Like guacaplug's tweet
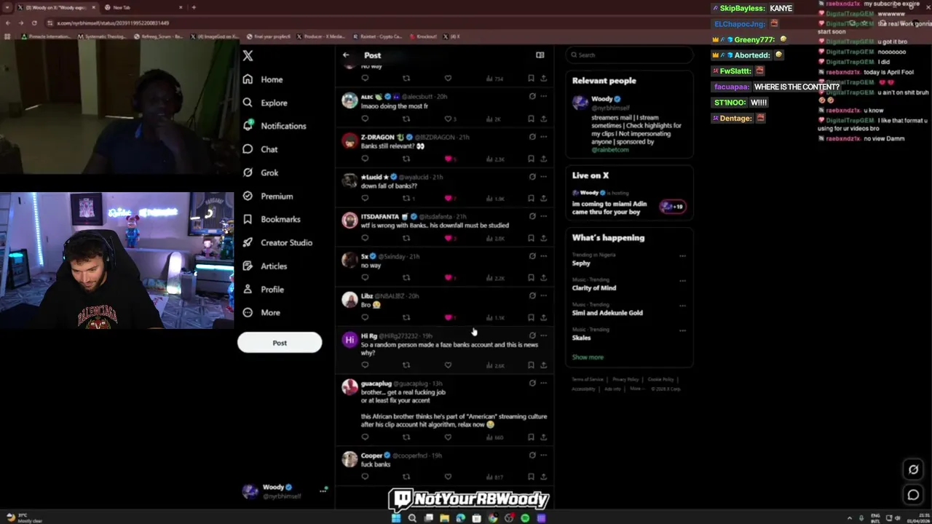Image resolution: width=932 pixels, height=524 pixels. 448,437
